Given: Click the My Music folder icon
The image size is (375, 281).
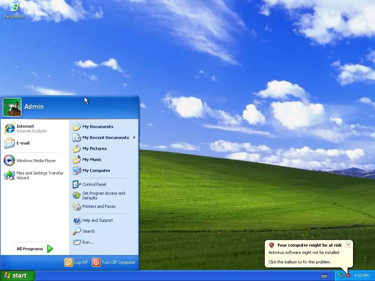Looking at the screenshot, I should coord(77,160).
